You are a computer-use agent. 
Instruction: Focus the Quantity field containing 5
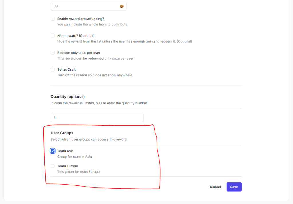click(x=97, y=118)
